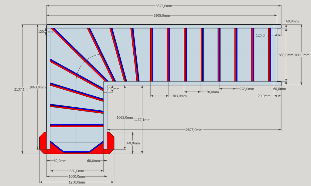Select the vertical 1000,0mm label at right edge
This screenshot has height=186, width=311.
pyautogui.click(x=301, y=55)
